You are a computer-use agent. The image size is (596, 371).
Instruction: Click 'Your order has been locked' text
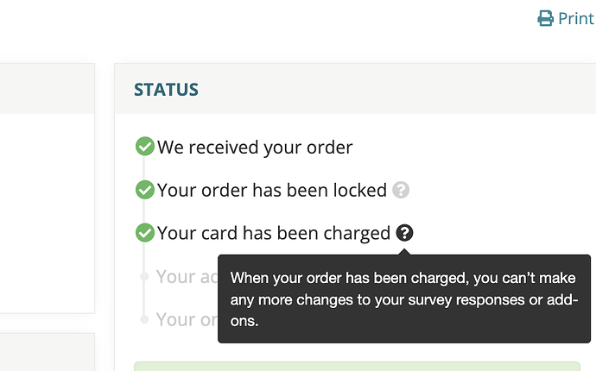click(272, 191)
